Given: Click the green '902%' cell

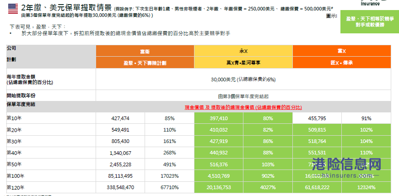Looking at the screenshot, I should pyautogui.click(x=268, y=175).
